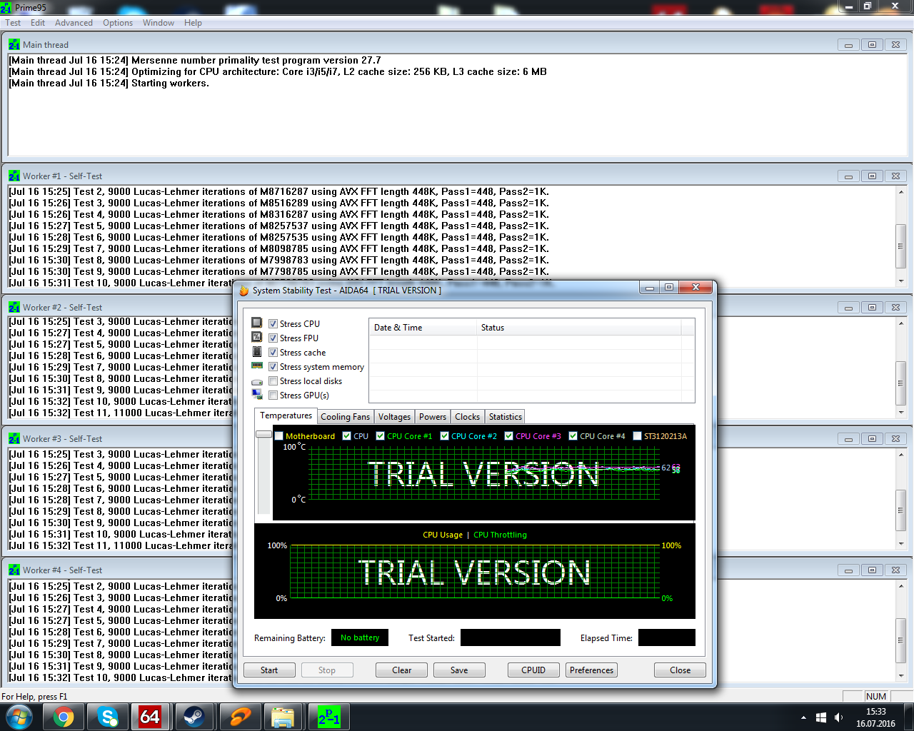Image resolution: width=914 pixels, height=731 pixels.
Task: Open the Advanced menu
Action: [74, 23]
